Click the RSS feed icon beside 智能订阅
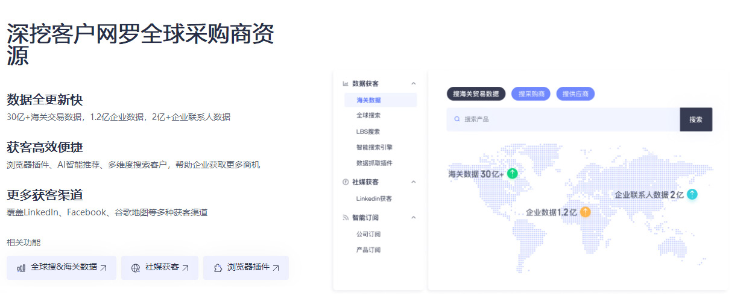 click(346, 217)
